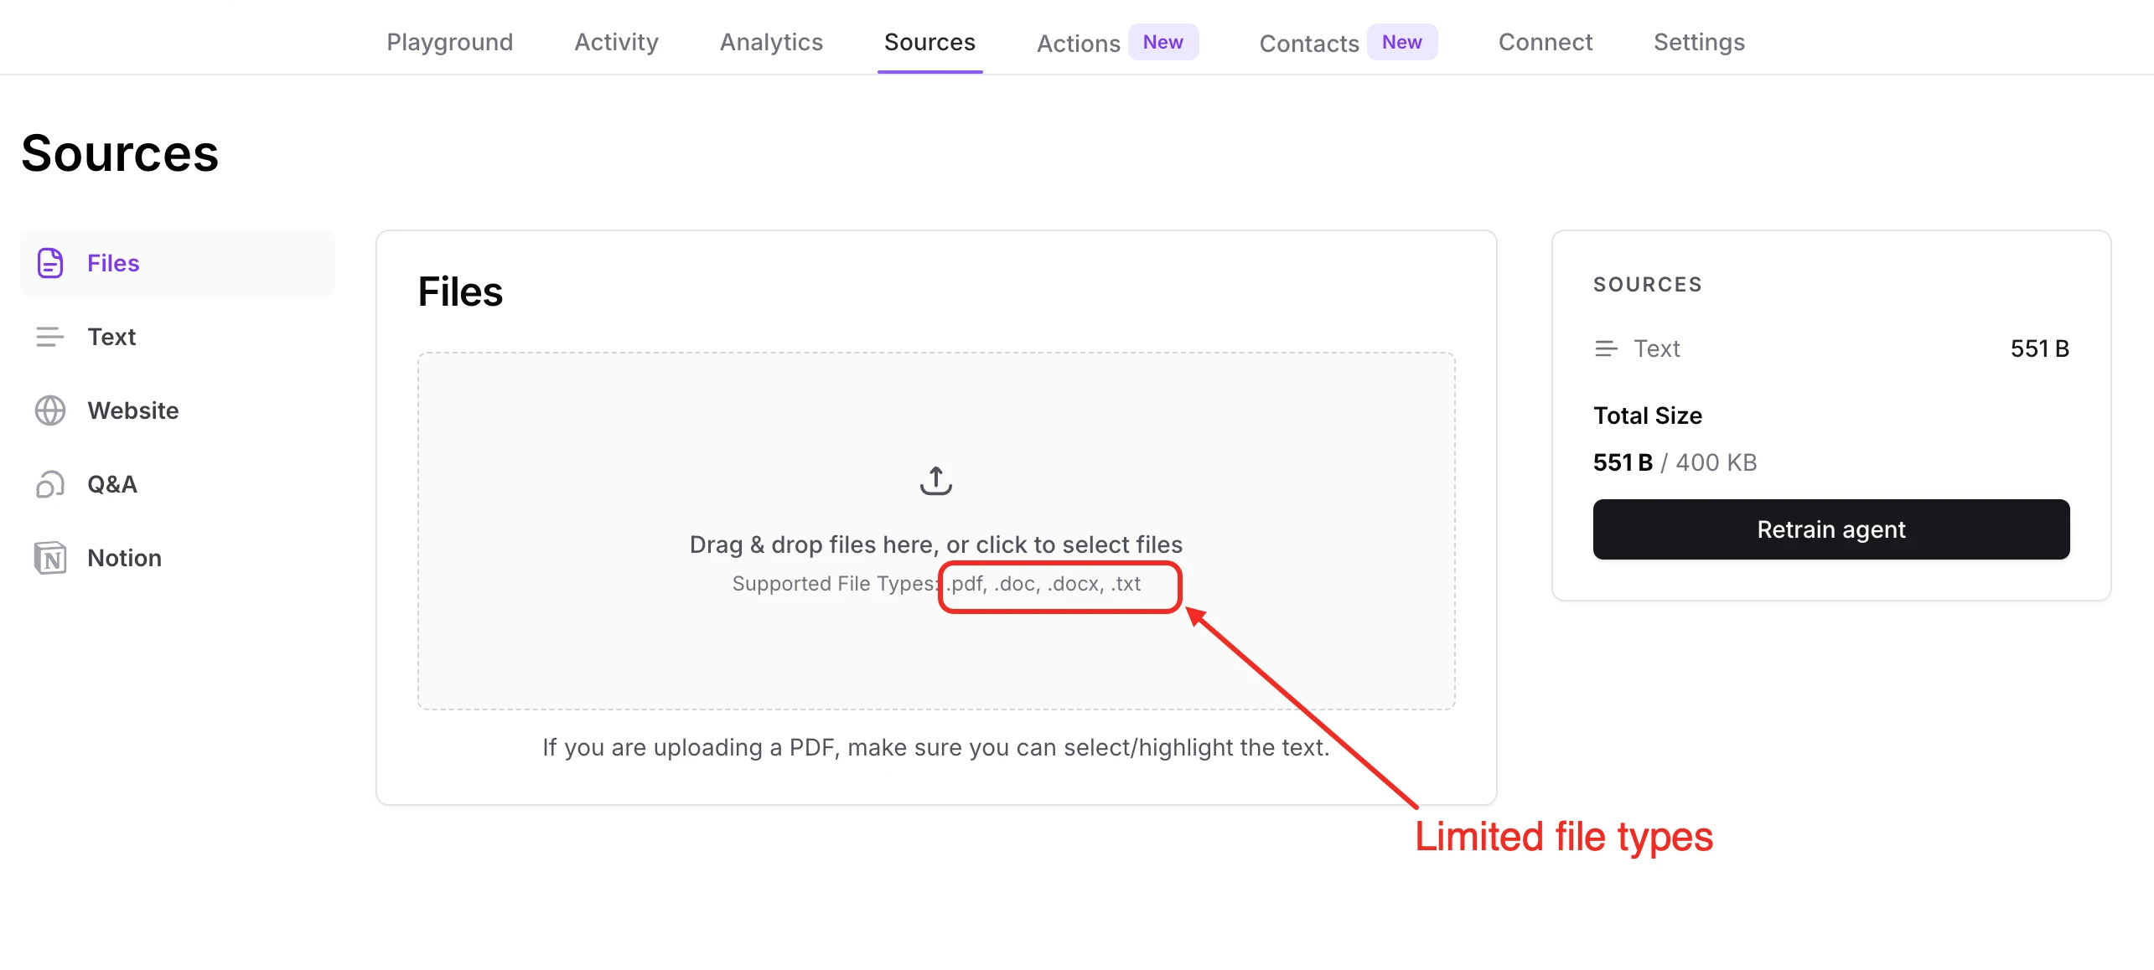This screenshot has height=970, width=2154.
Task: Click the Text icon in Sources summary
Action: [1606, 348]
